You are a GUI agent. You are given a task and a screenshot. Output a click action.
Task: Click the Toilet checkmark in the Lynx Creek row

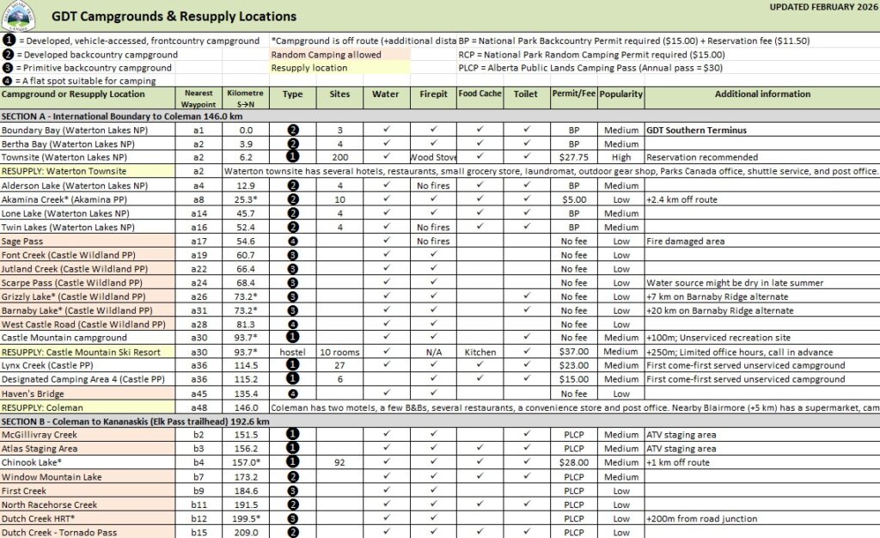[526, 365]
